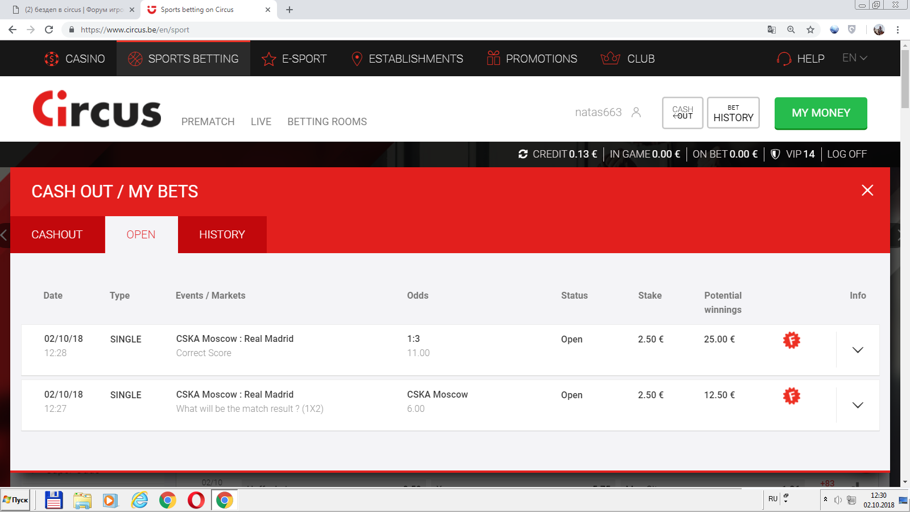
Task: Click the previous slide arrow at left edge
Action: coord(4,235)
